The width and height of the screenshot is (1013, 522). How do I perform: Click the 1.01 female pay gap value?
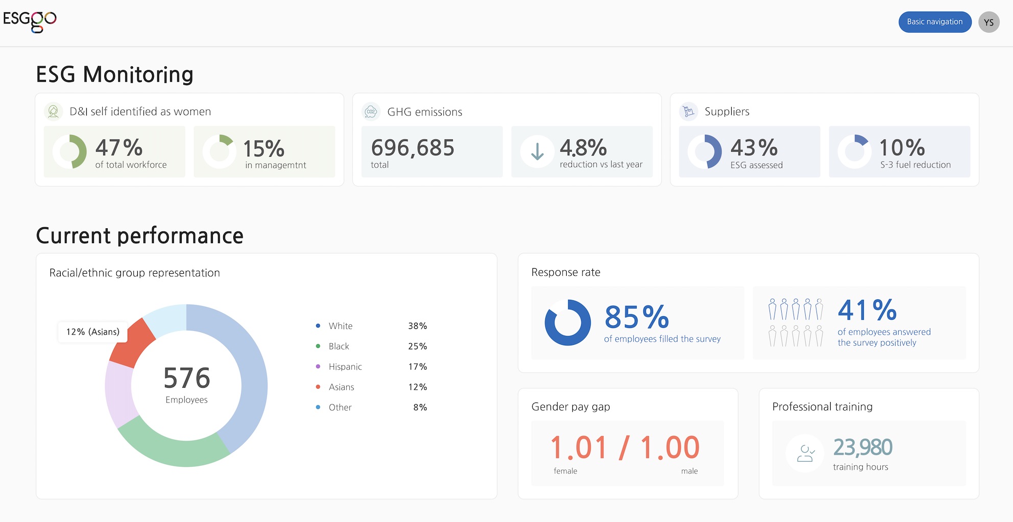578,447
